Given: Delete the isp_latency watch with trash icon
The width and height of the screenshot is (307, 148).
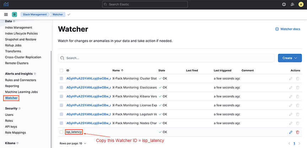Looking at the screenshot, I should pos(298,132).
